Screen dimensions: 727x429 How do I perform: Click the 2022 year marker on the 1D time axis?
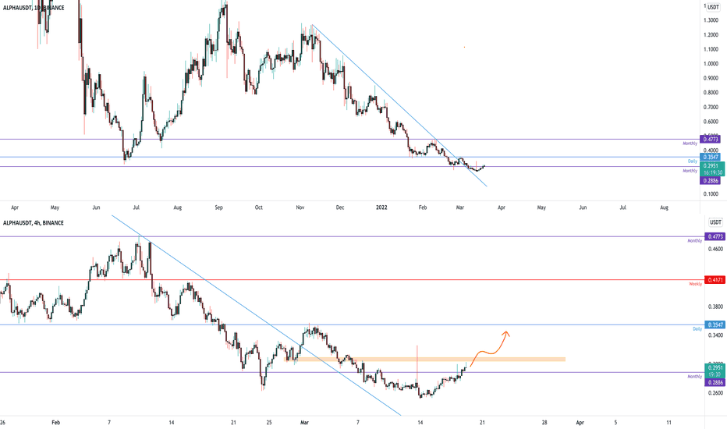pos(381,207)
